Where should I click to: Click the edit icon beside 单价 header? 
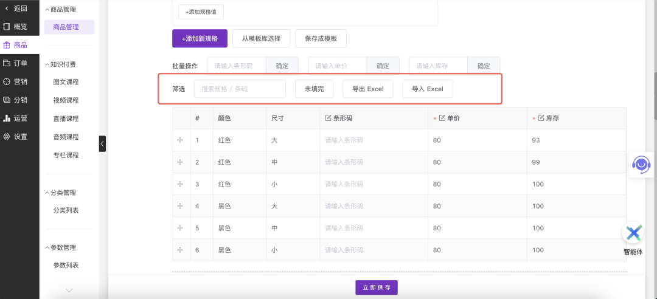[442, 119]
